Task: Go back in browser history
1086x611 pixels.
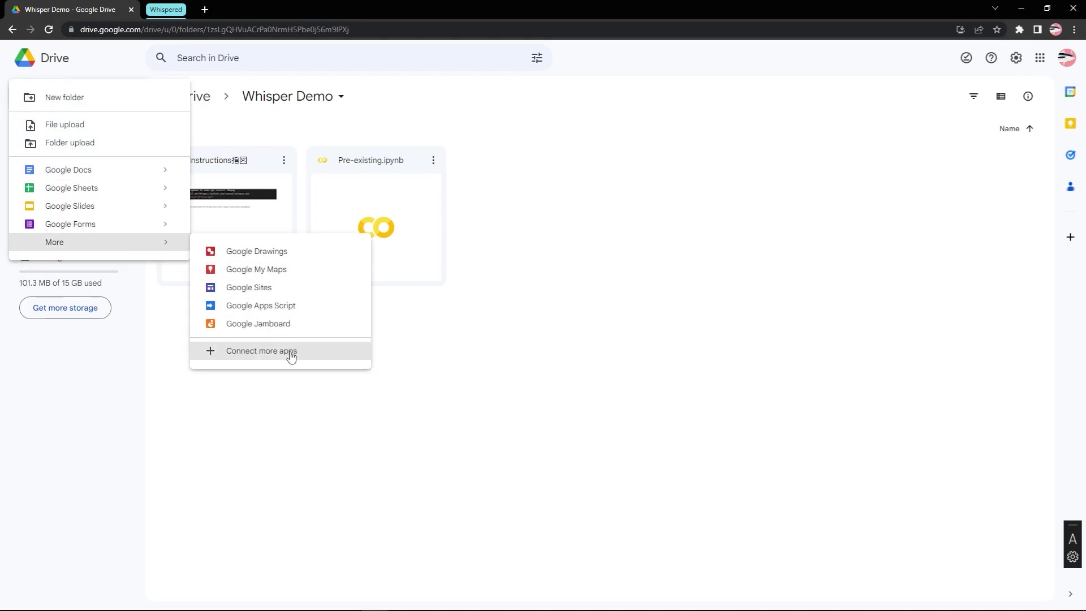Action: coord(12,29)
